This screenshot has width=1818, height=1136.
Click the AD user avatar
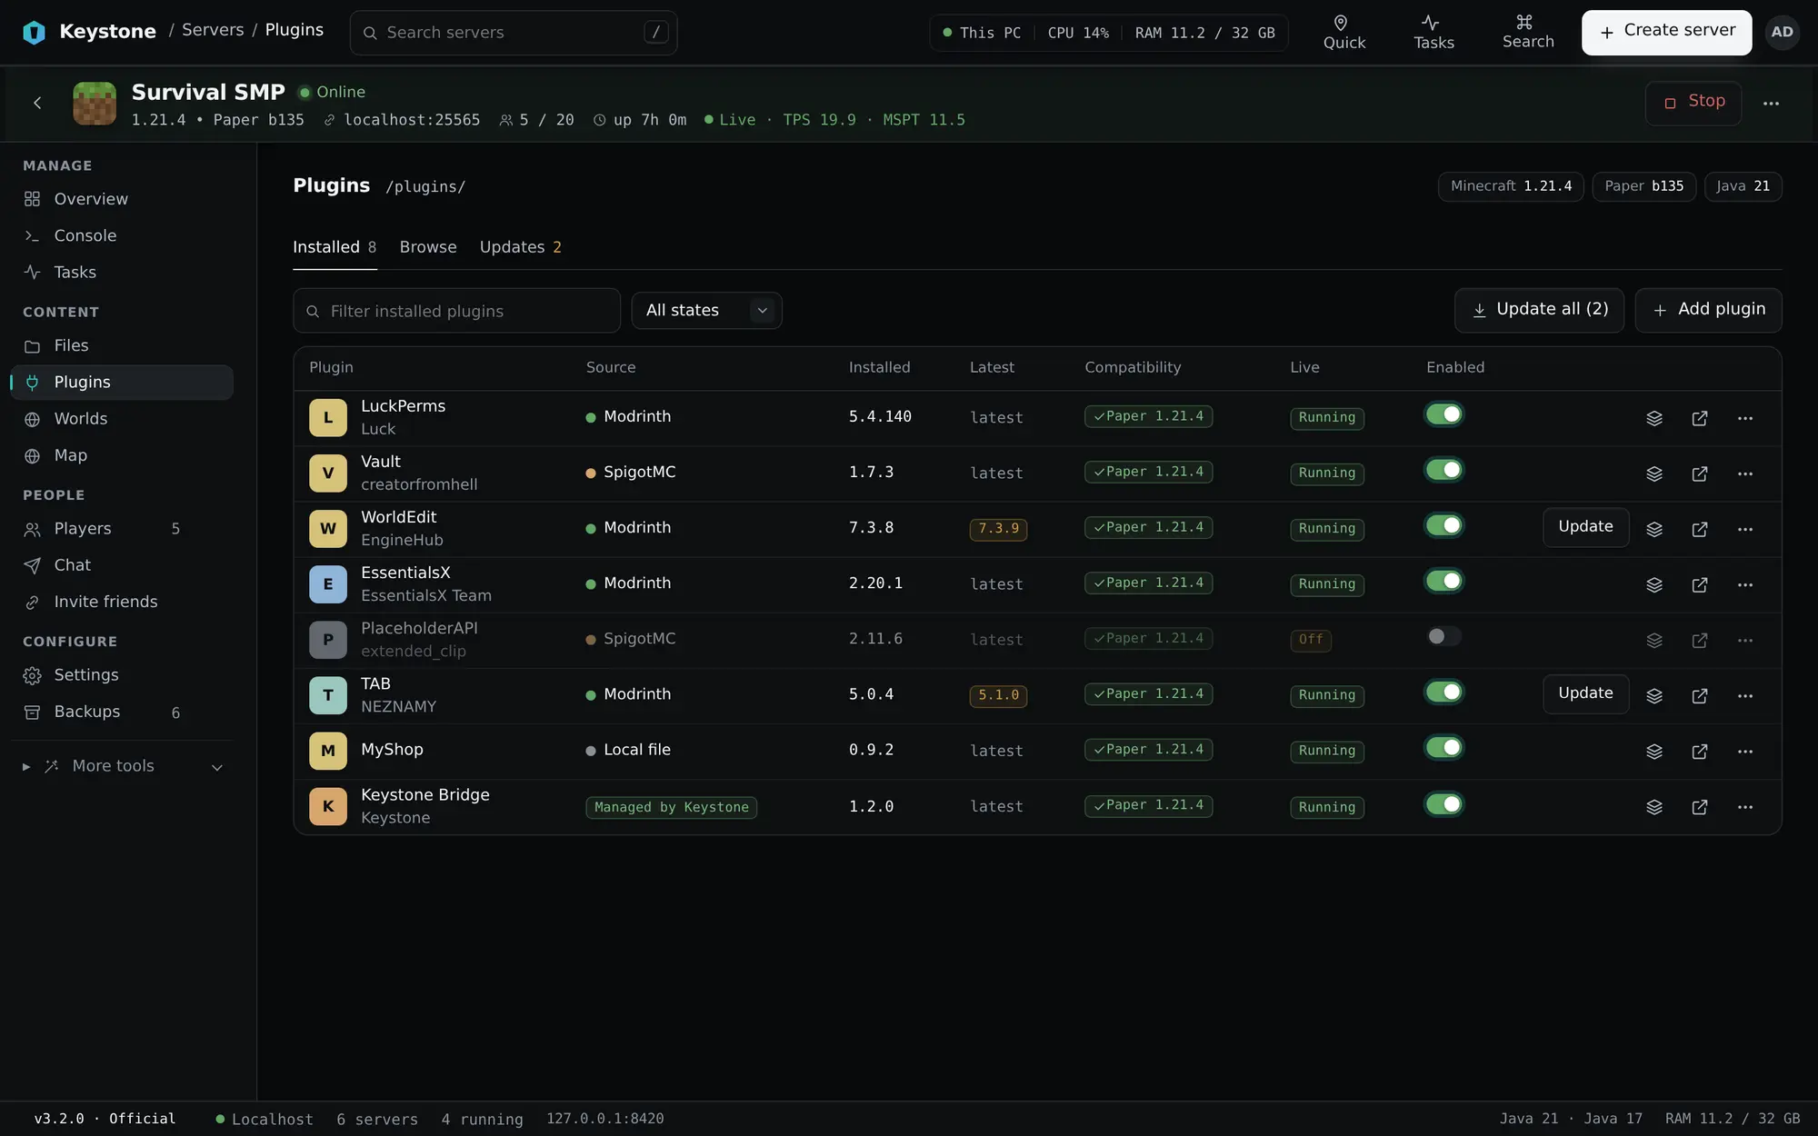(x=1782, y=32)
